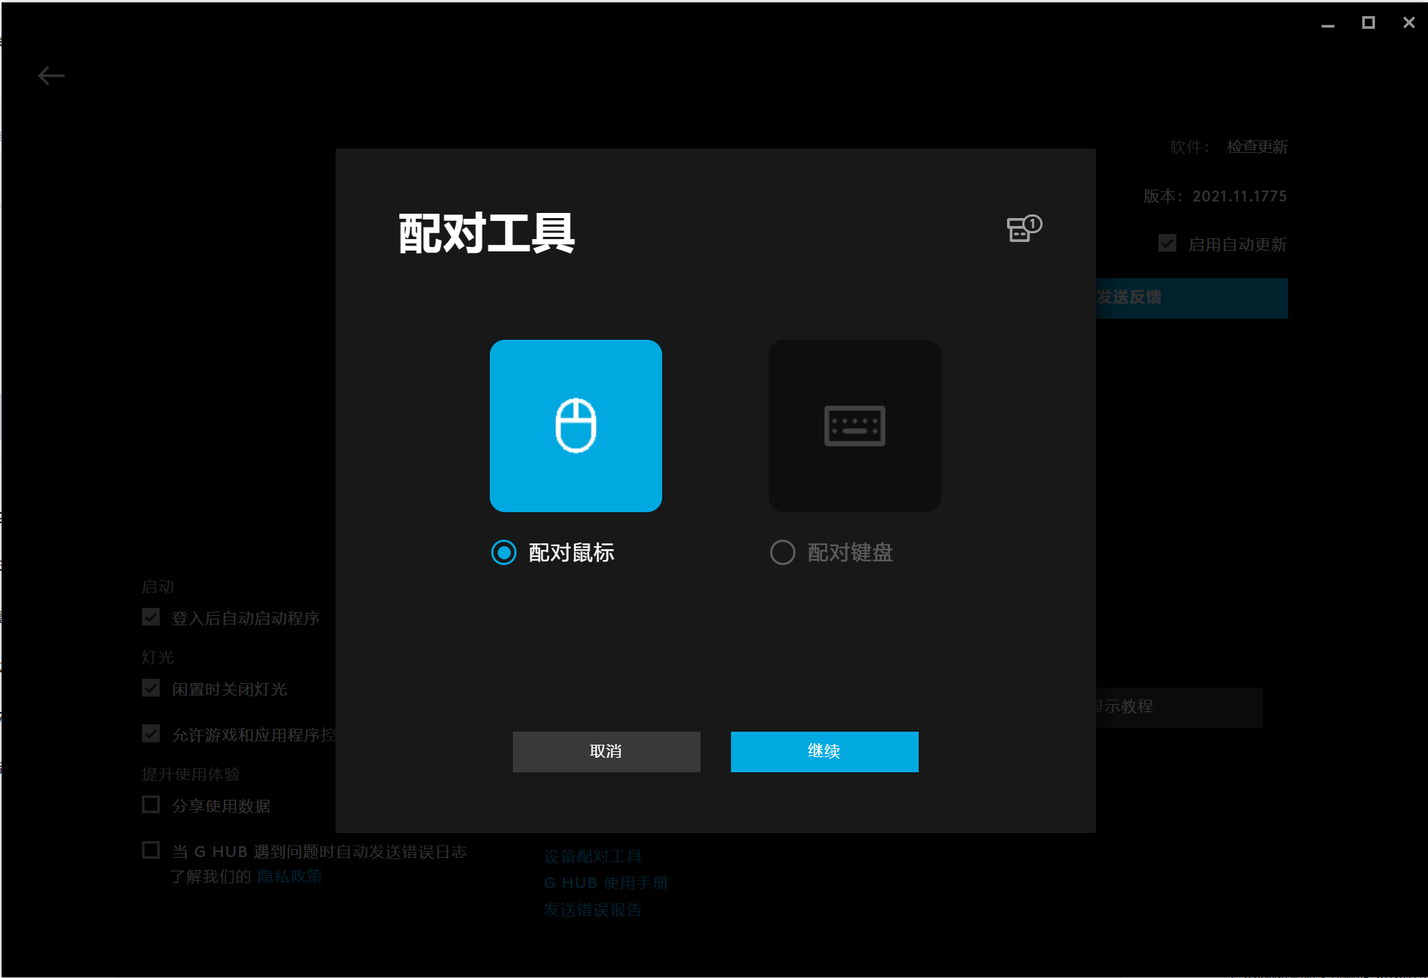The width and height of the screenshot is (1428, 978).
Task: Toggle 登入后自动启动程序 checkbox
Action: 151,617
